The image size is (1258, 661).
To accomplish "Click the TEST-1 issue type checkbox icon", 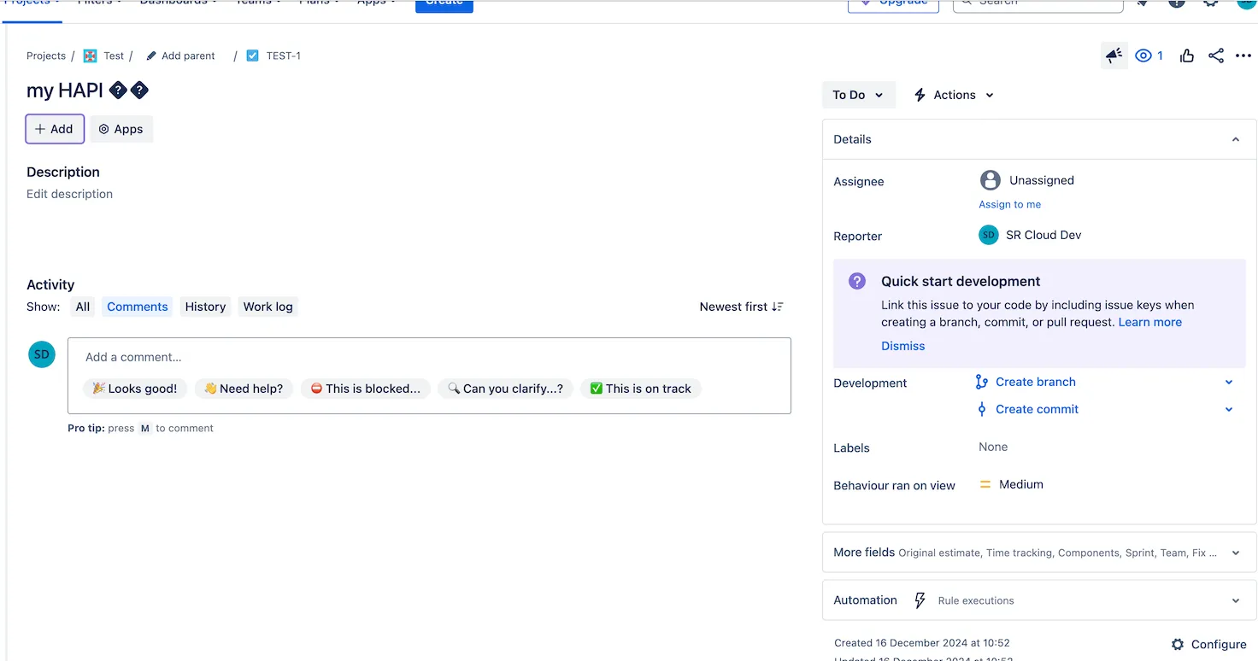I will click(x=252, y=56).
